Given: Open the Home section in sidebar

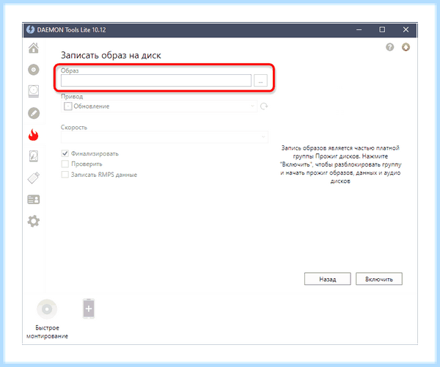Looking at the screenshot, I should click(x=34, y=48).
